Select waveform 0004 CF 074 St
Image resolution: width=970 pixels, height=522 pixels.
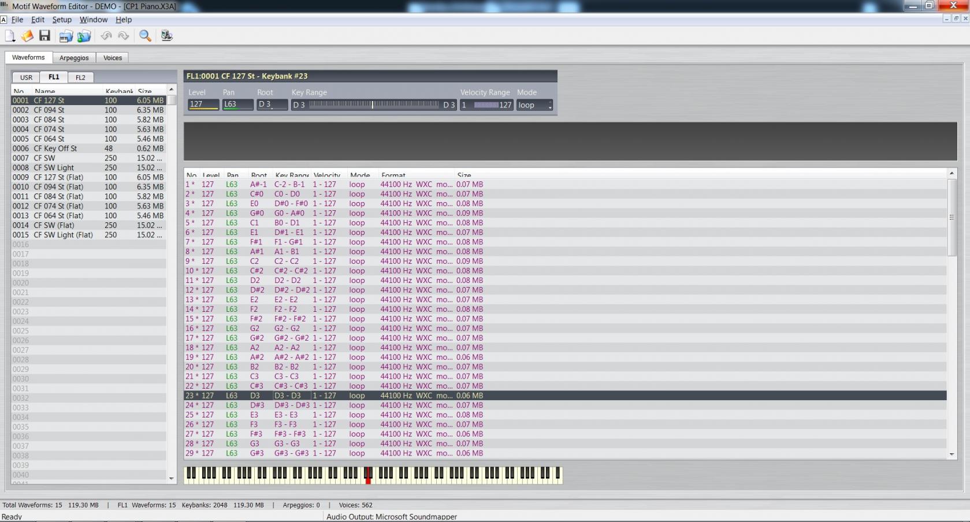click(89, 129)
